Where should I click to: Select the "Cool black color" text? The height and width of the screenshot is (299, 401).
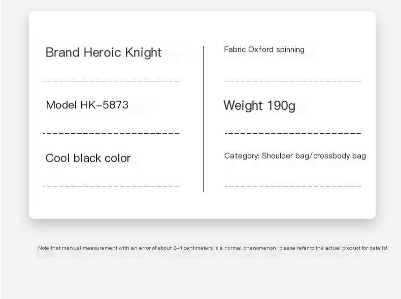coord(88,158)
